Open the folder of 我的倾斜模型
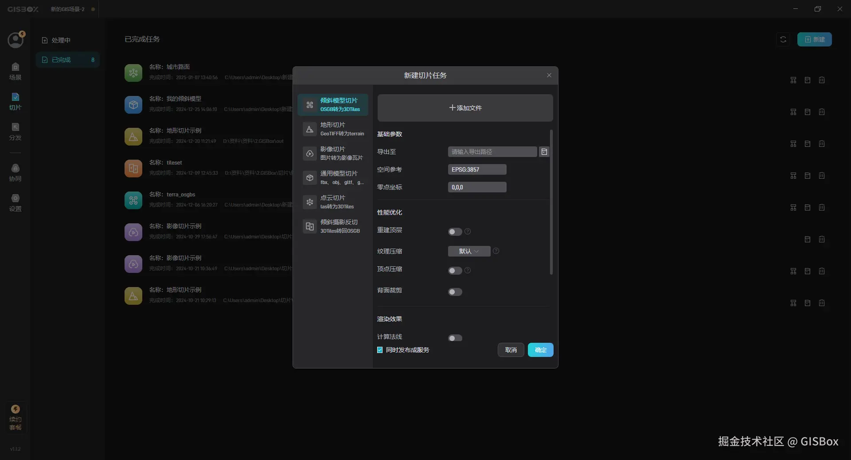The image size is (851, 460). (x=808, y=112)
